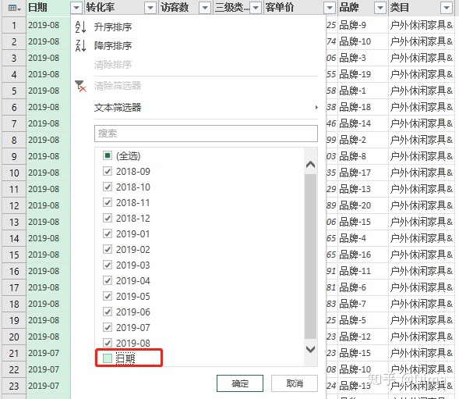Select row number 23 header
The height and width of the screenshot is (399, 459).
pos(14,386)
